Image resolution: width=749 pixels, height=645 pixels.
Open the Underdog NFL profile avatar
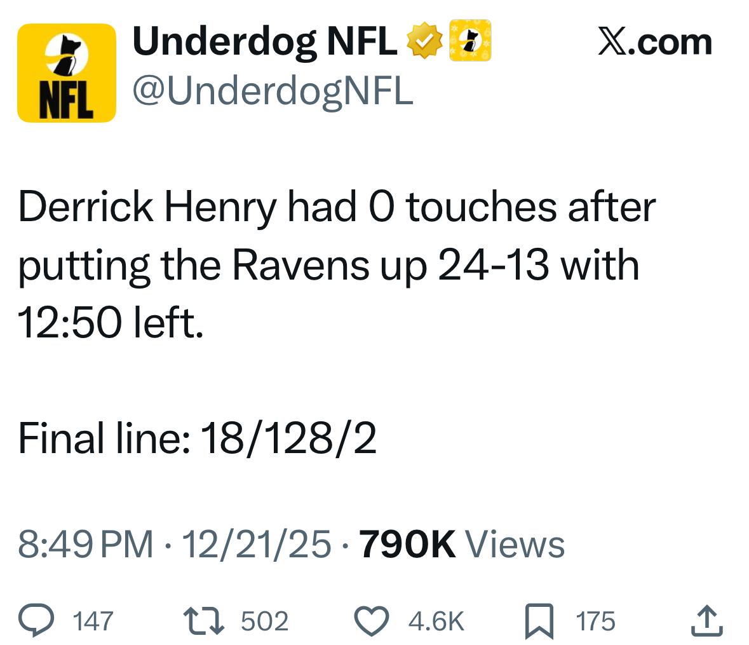pyautogui.click(x=67, y=73)
